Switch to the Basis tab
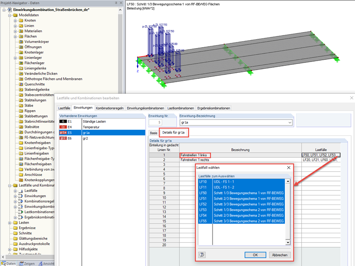The width and height of the screenshot is (355, 266). pos(154,133)
